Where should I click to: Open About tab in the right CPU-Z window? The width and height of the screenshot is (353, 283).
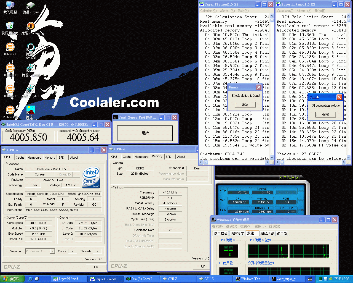181,157
